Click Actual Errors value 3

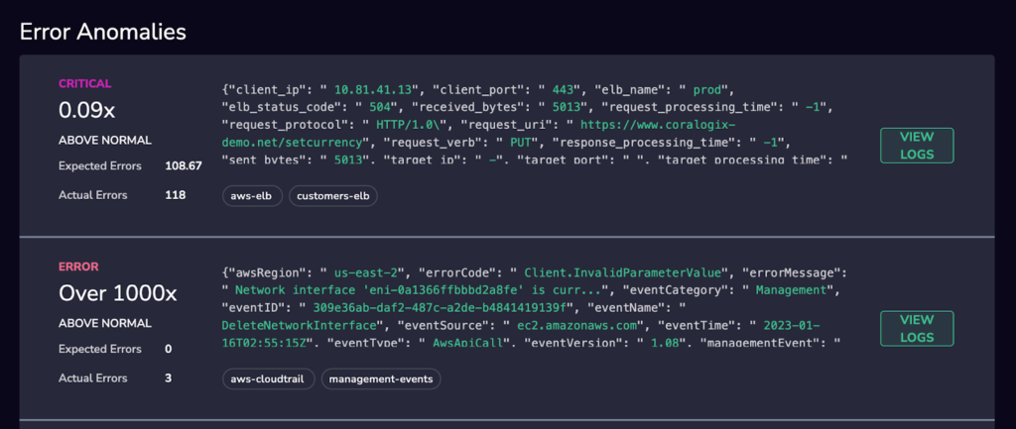tap(169, 377)
